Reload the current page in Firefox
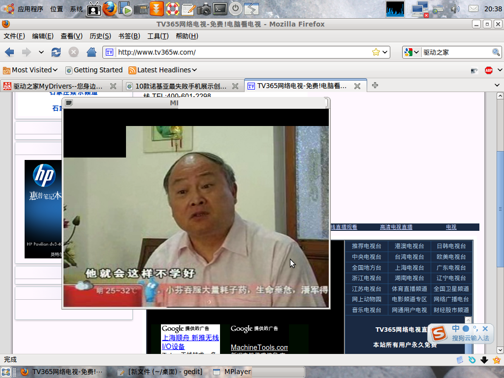The width and height of the screenshot is (504, 378). point(56,52)
